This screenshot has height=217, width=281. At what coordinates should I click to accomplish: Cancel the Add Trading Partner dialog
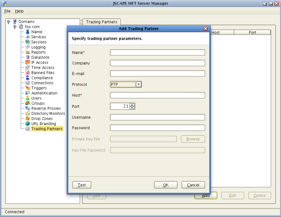[193, 185]
